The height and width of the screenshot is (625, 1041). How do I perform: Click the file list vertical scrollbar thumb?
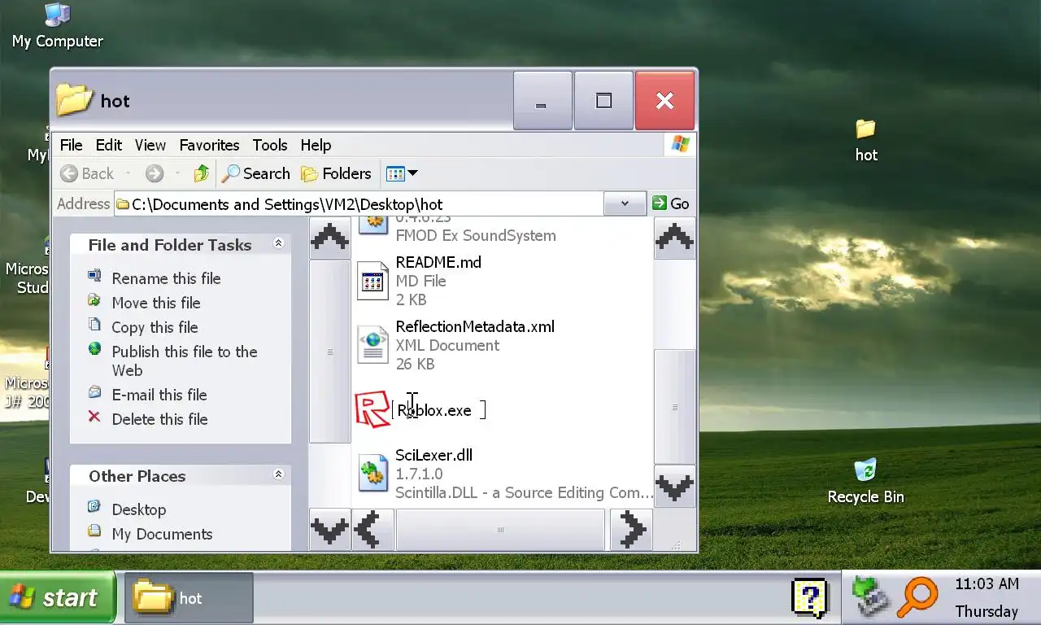coord(674,407)
